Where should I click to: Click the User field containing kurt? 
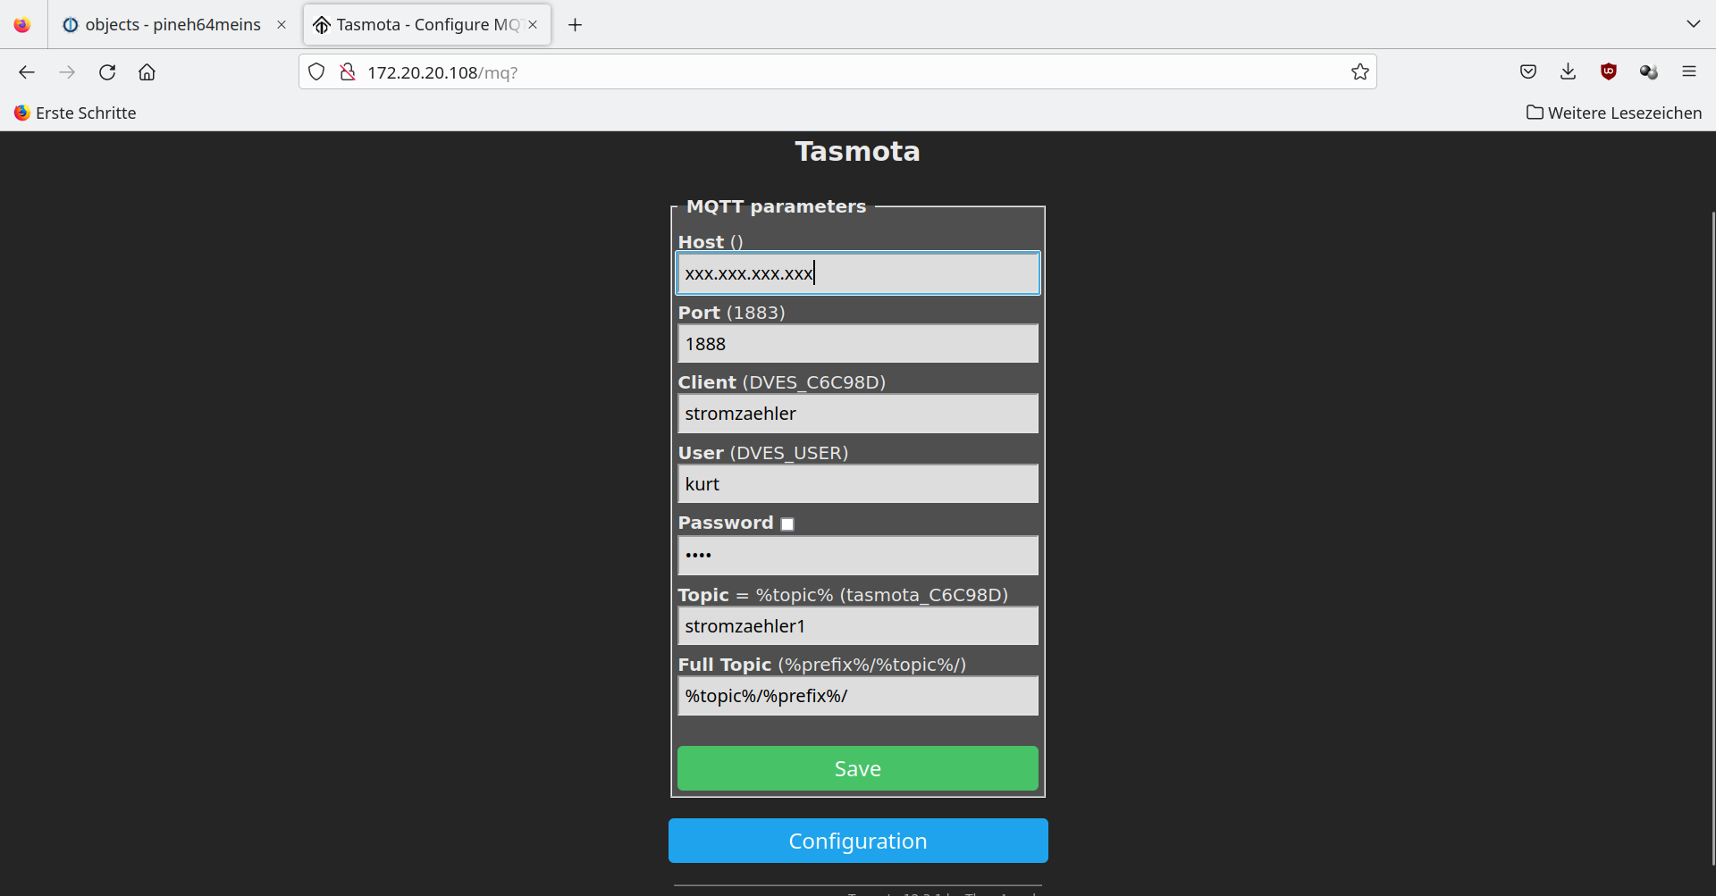coord(858,484)
